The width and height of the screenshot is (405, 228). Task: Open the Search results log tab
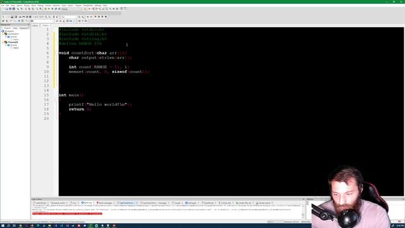[59, 203]
